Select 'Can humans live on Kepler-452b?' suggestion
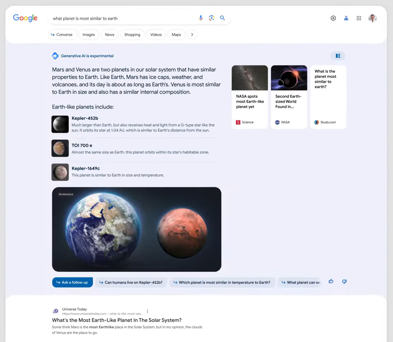Image resolution: width=393 pixels, height=342 pixels. click(x=131, y=282)
